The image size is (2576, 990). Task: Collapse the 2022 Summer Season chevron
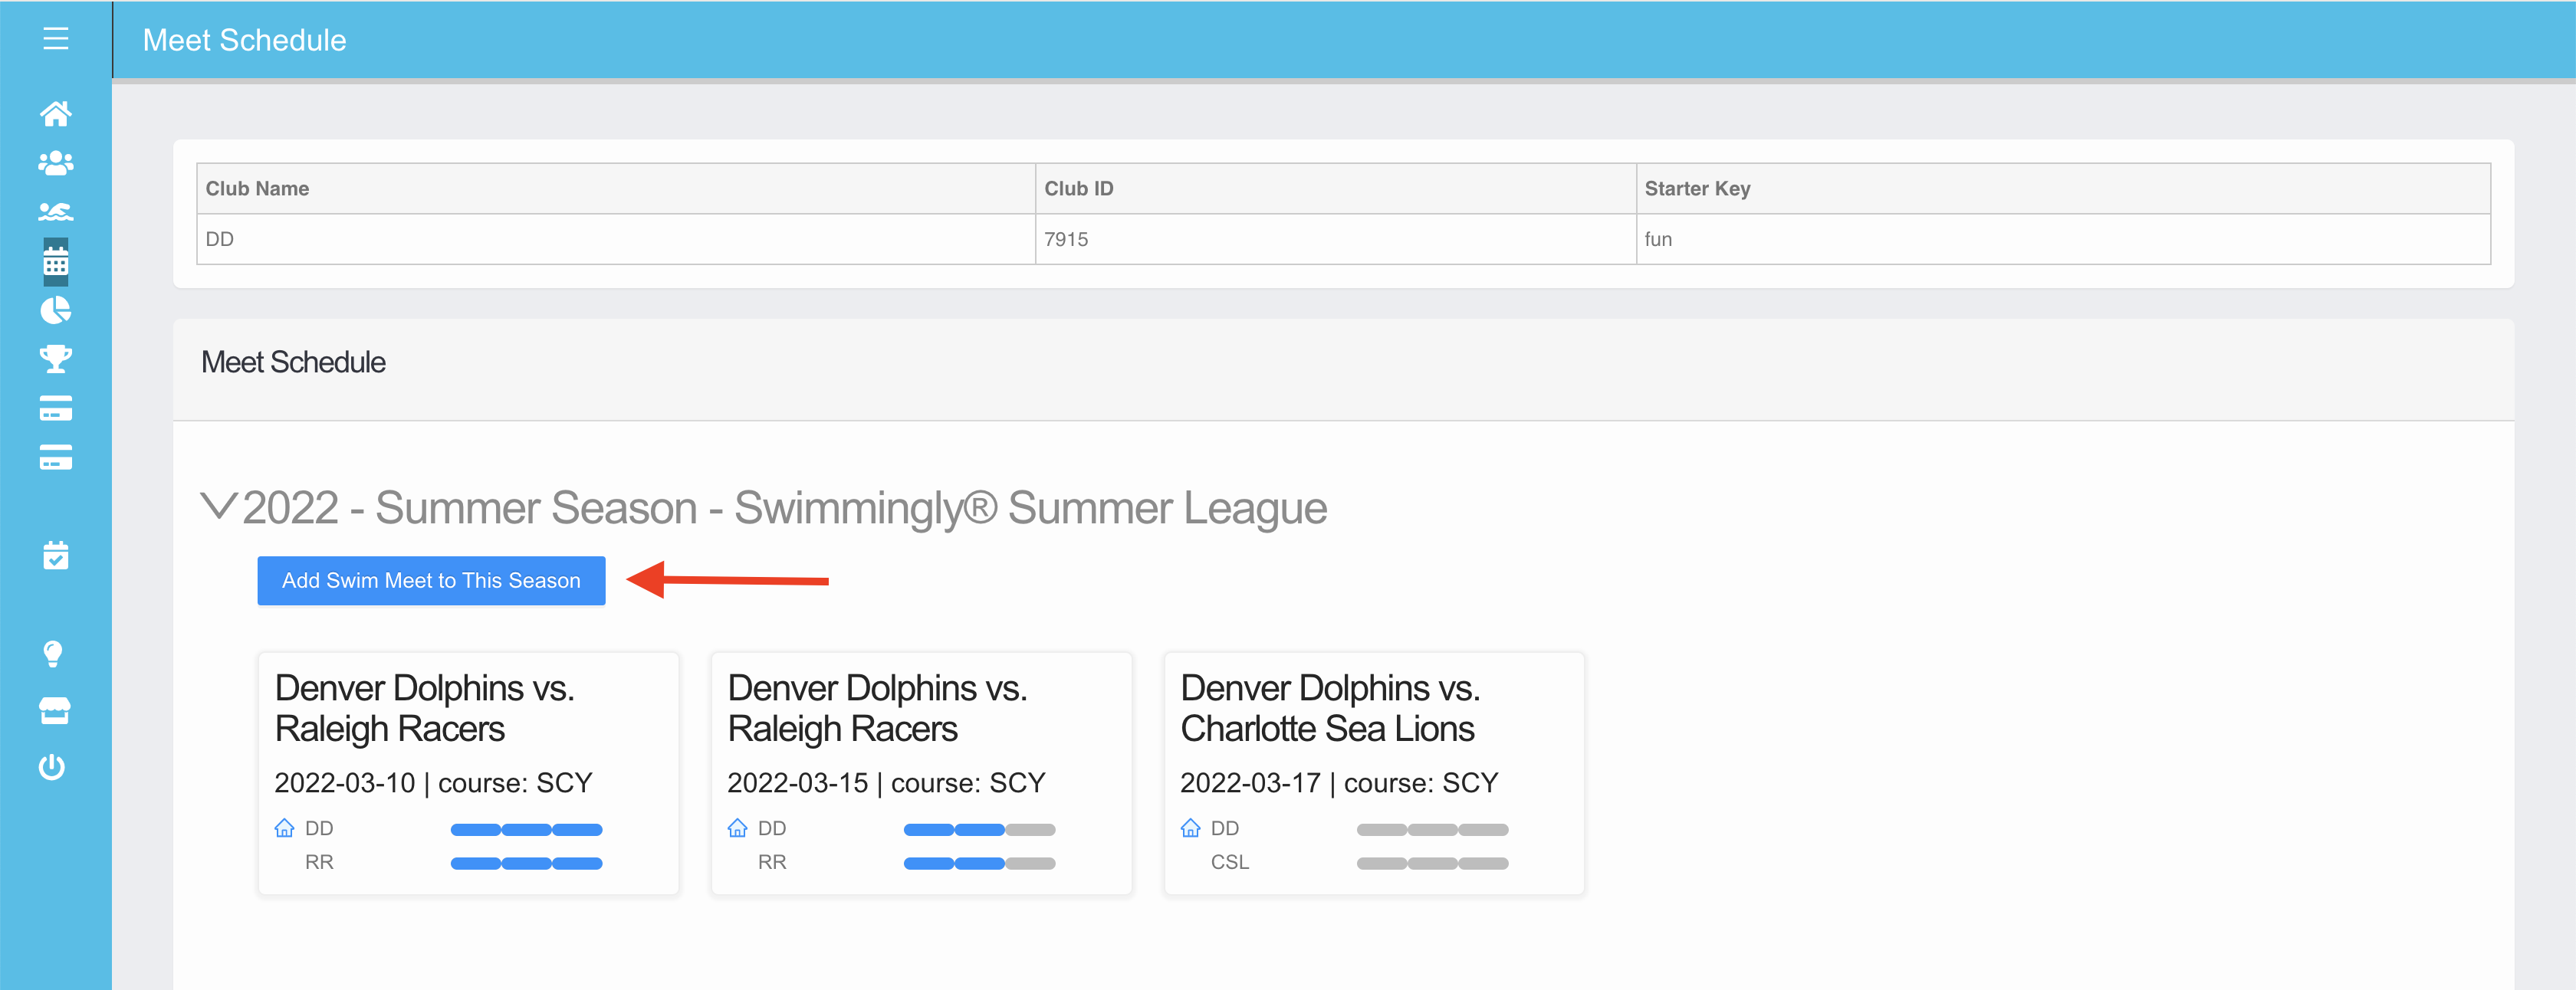(x=219, y=506)
